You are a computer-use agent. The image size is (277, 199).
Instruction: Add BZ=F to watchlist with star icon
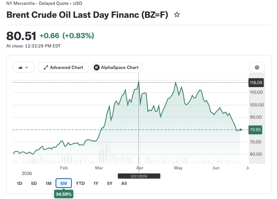(177, 15)
